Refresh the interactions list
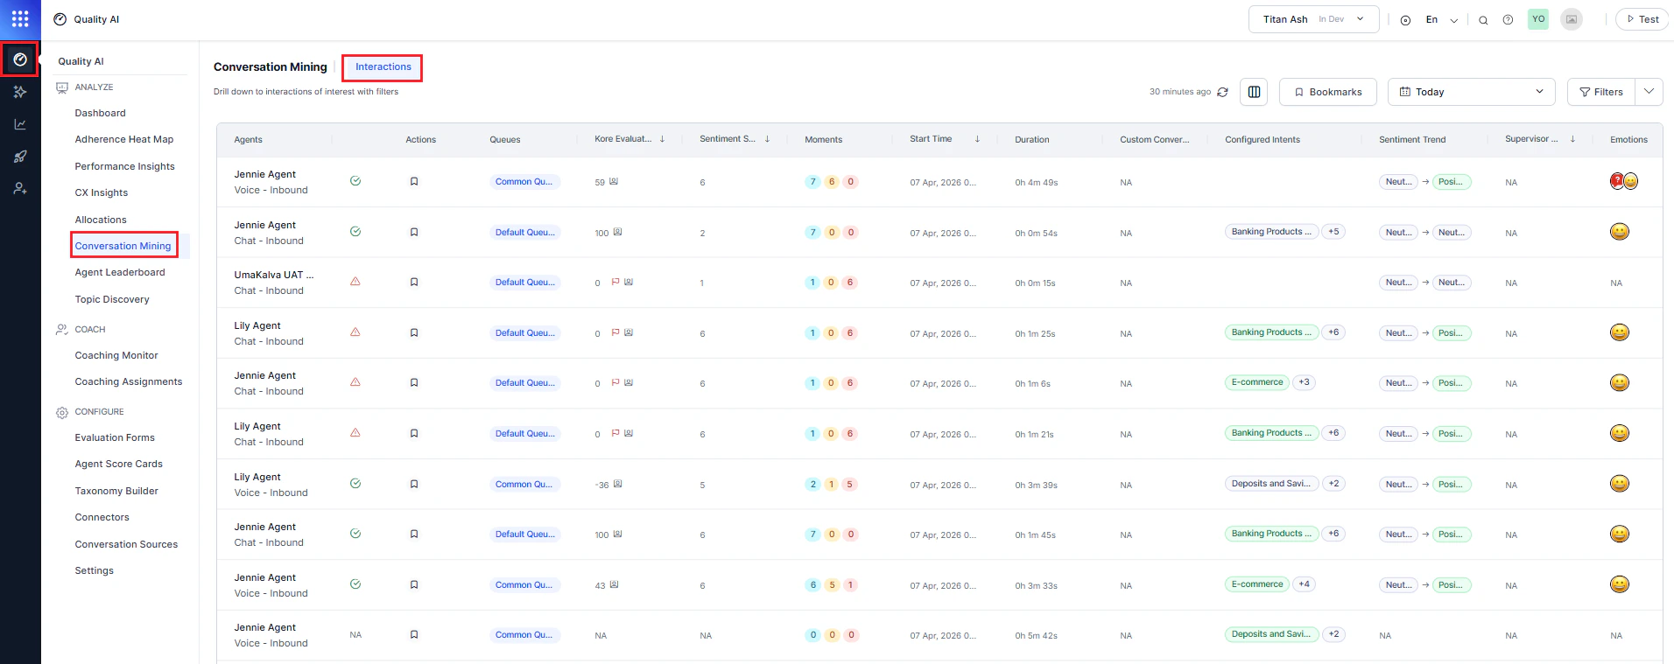This screenshot has height=664, width=1674. click(x=1222, y=92)
